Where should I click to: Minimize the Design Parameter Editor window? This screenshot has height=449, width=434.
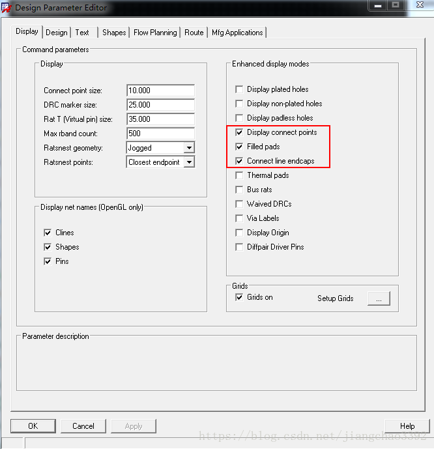click(378, 5)
